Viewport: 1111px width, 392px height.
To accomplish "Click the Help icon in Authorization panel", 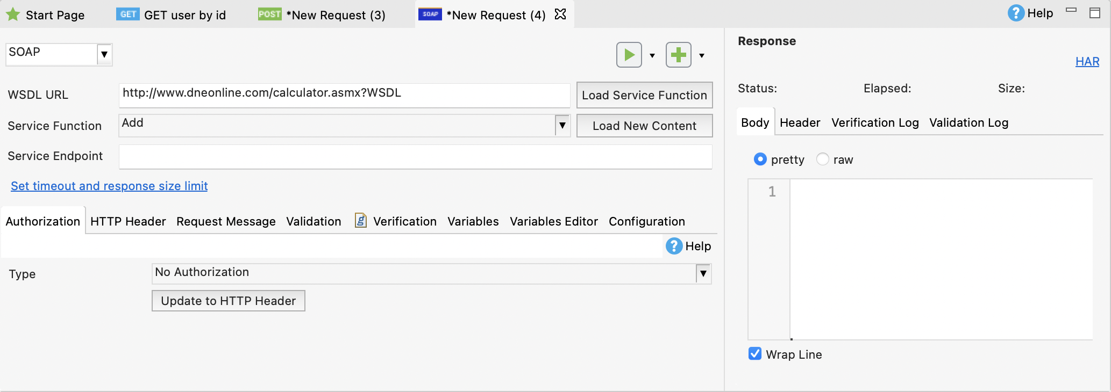I will pyautogui.click(x=674, y=246).
